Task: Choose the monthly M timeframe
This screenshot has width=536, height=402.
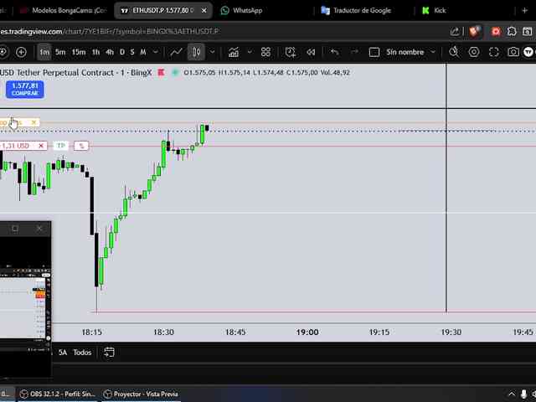Action: coord(143,52)
